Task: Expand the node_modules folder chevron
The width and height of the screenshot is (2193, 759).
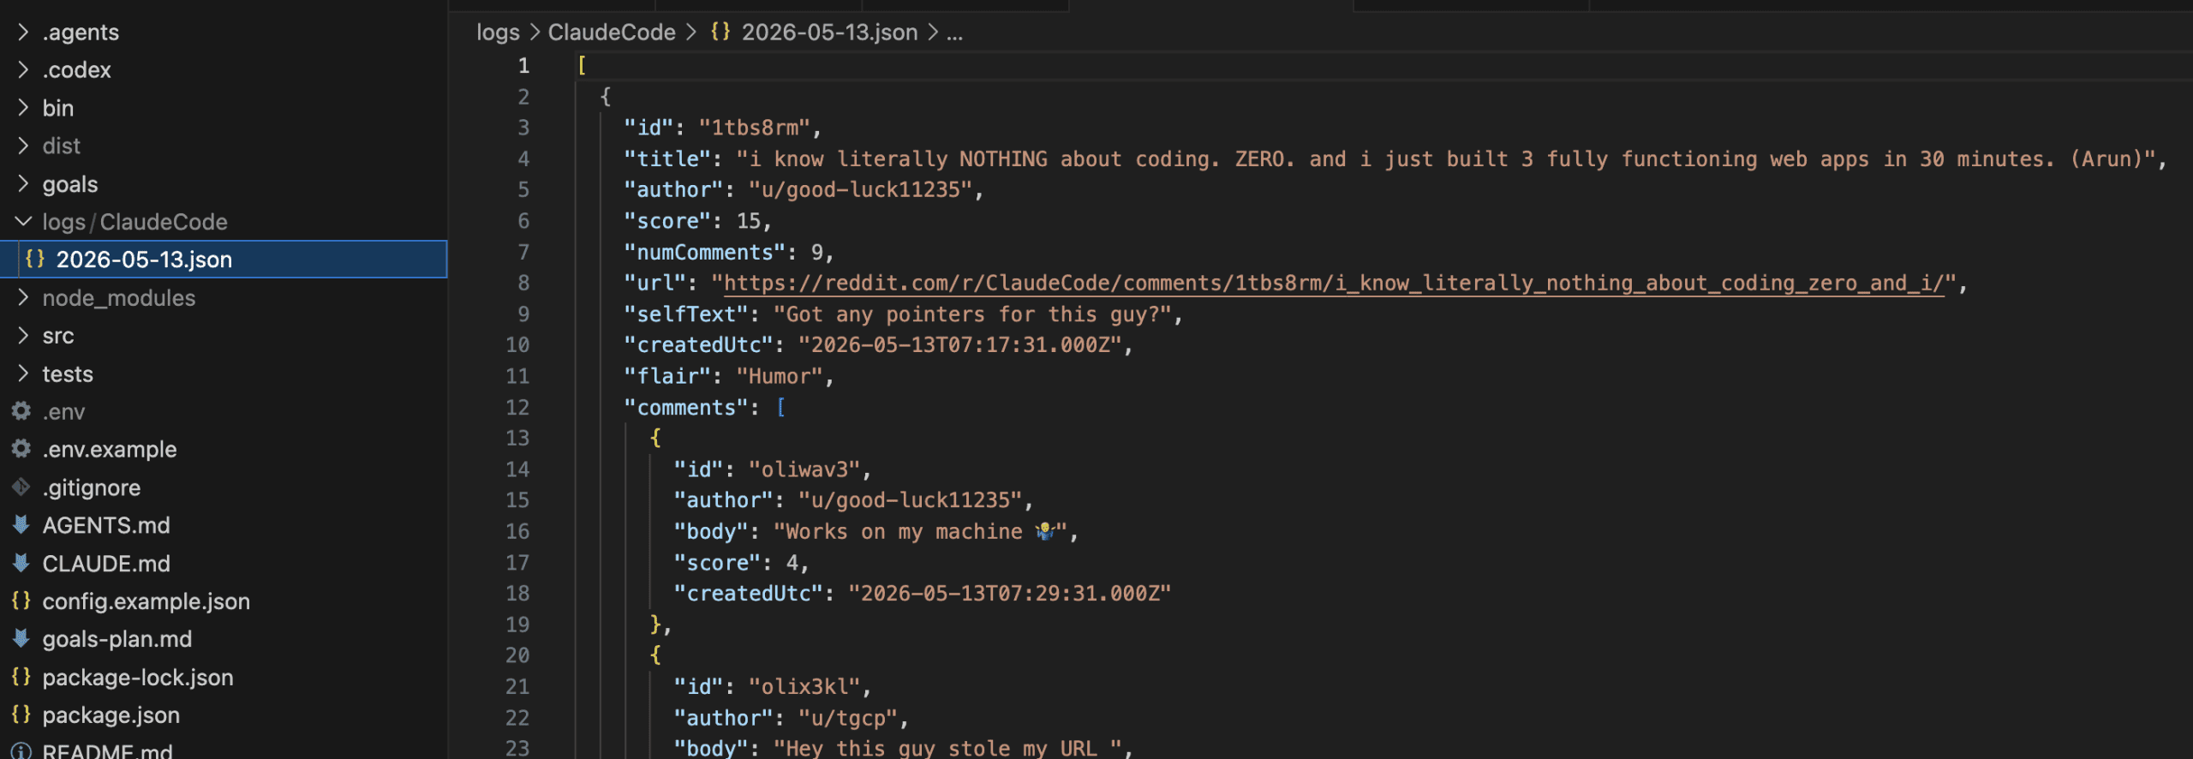Action: (23, 298)
